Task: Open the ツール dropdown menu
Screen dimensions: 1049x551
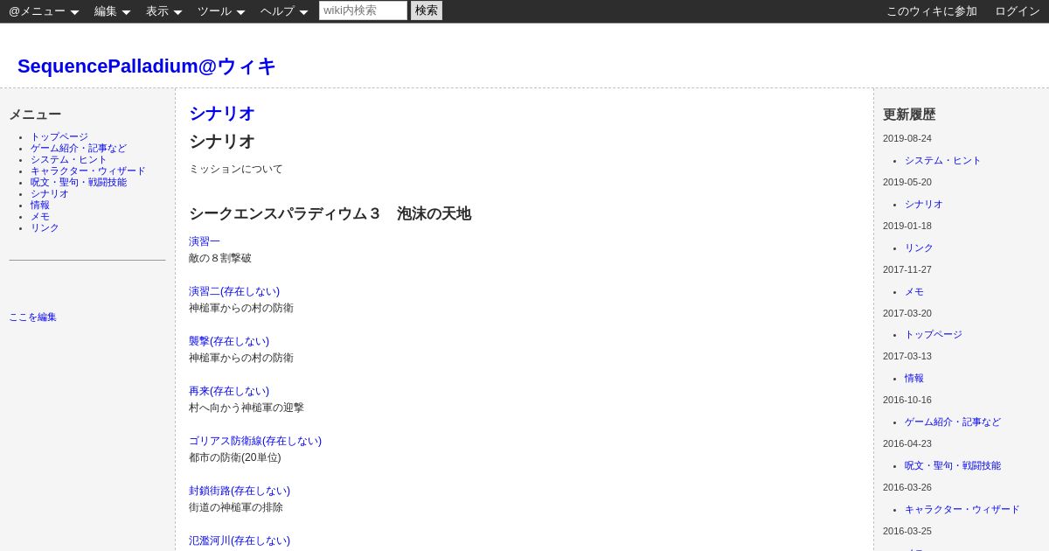Action: [221, 11]
